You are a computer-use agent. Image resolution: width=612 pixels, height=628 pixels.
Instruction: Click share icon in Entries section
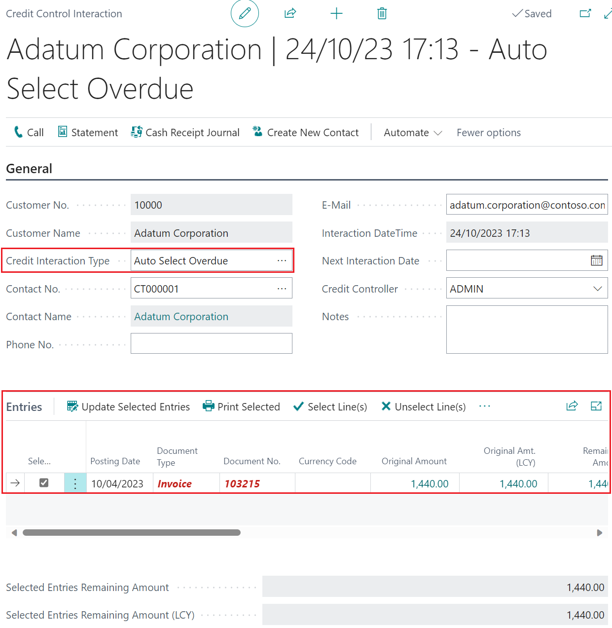click(x=572, y=406)
